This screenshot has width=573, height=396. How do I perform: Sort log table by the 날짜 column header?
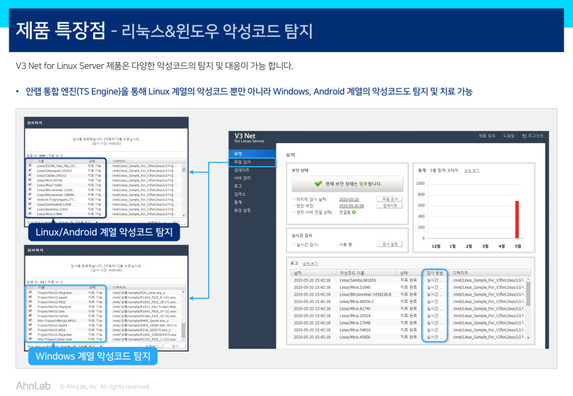pos(313,273)
